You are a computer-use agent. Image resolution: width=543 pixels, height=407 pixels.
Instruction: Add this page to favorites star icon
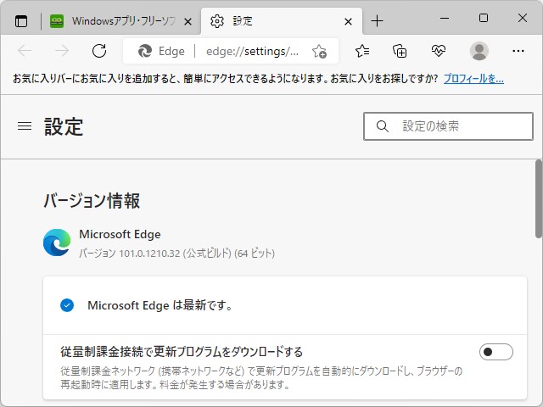coord(319,51)
